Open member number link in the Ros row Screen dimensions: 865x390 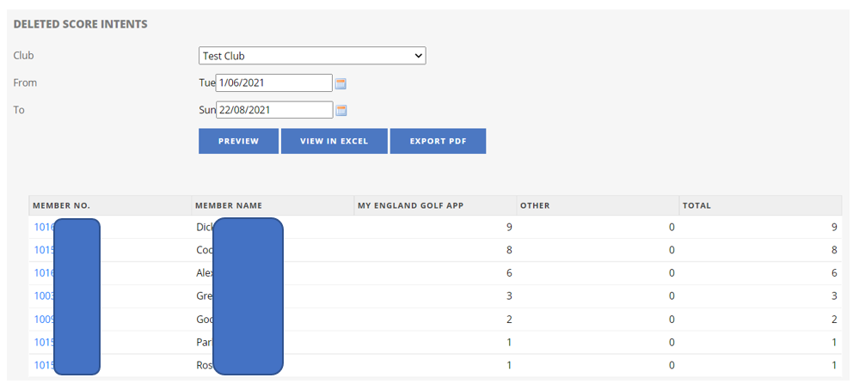click(x=44, y=365)
